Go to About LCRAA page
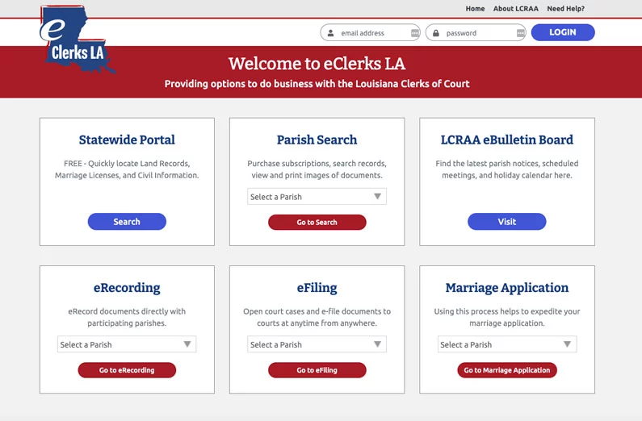This screenshot has height=421, width=642. (x=515, y=9)
